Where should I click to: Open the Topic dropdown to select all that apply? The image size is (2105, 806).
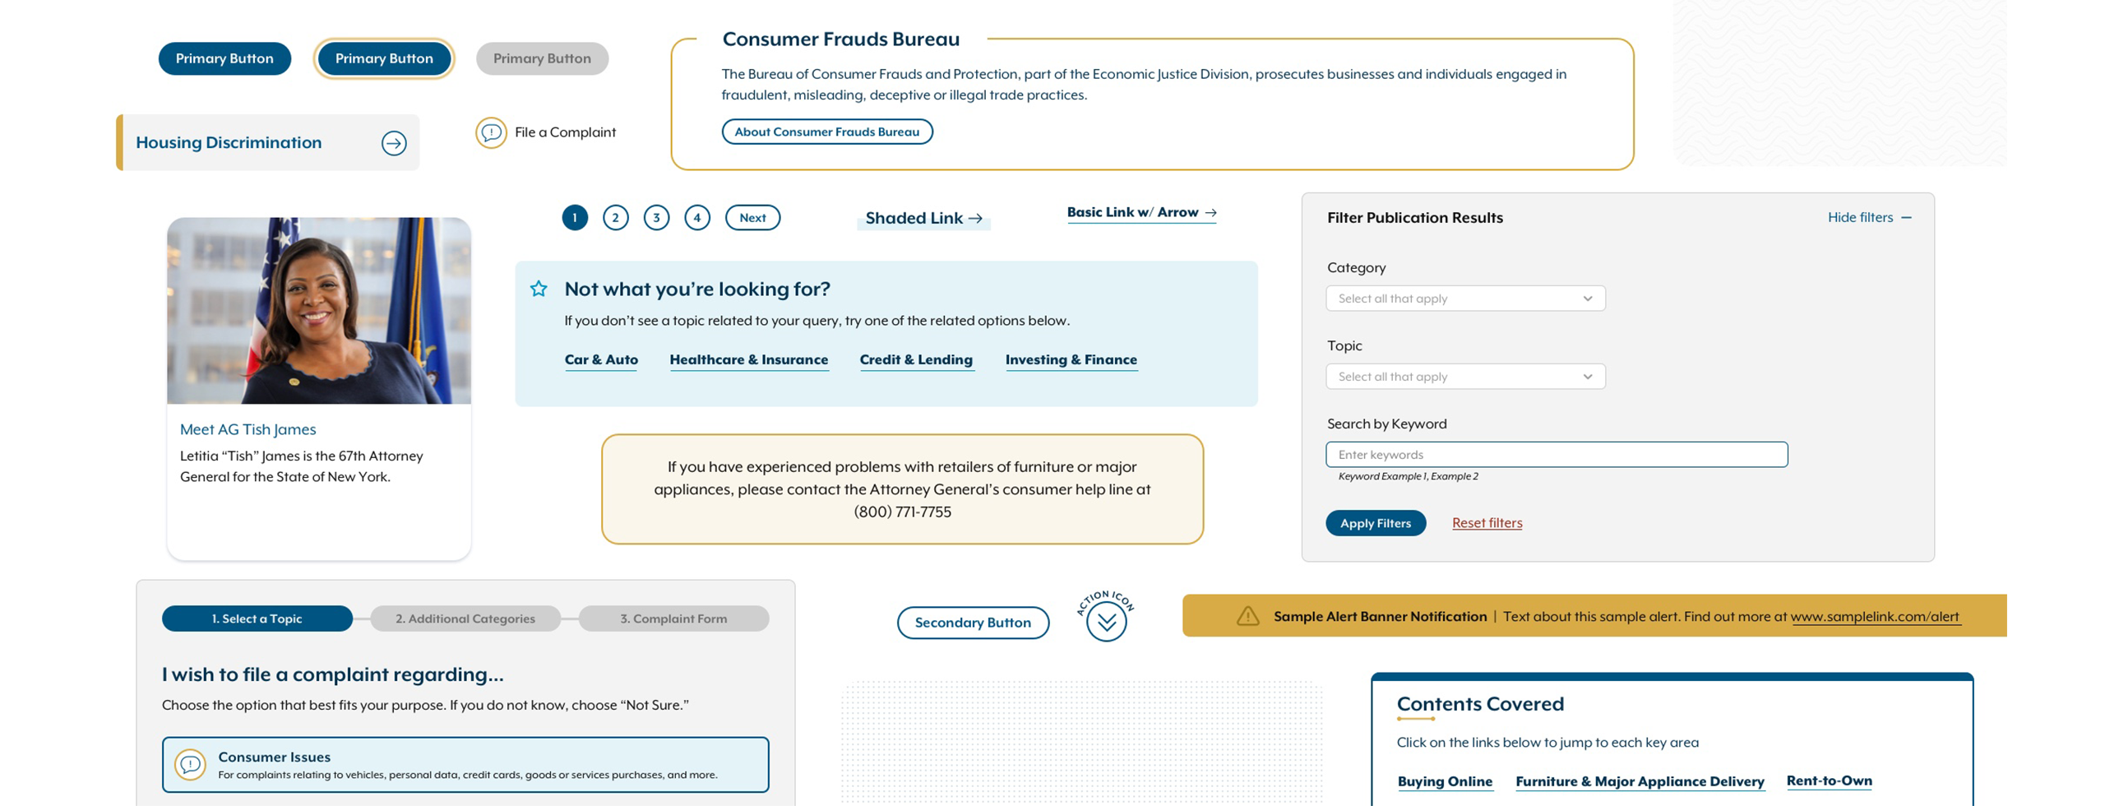pyautogui.click(x=1465, y=376)
